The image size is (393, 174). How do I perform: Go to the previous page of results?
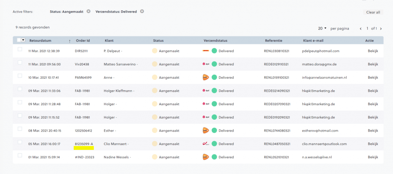[x=361, y=29]
